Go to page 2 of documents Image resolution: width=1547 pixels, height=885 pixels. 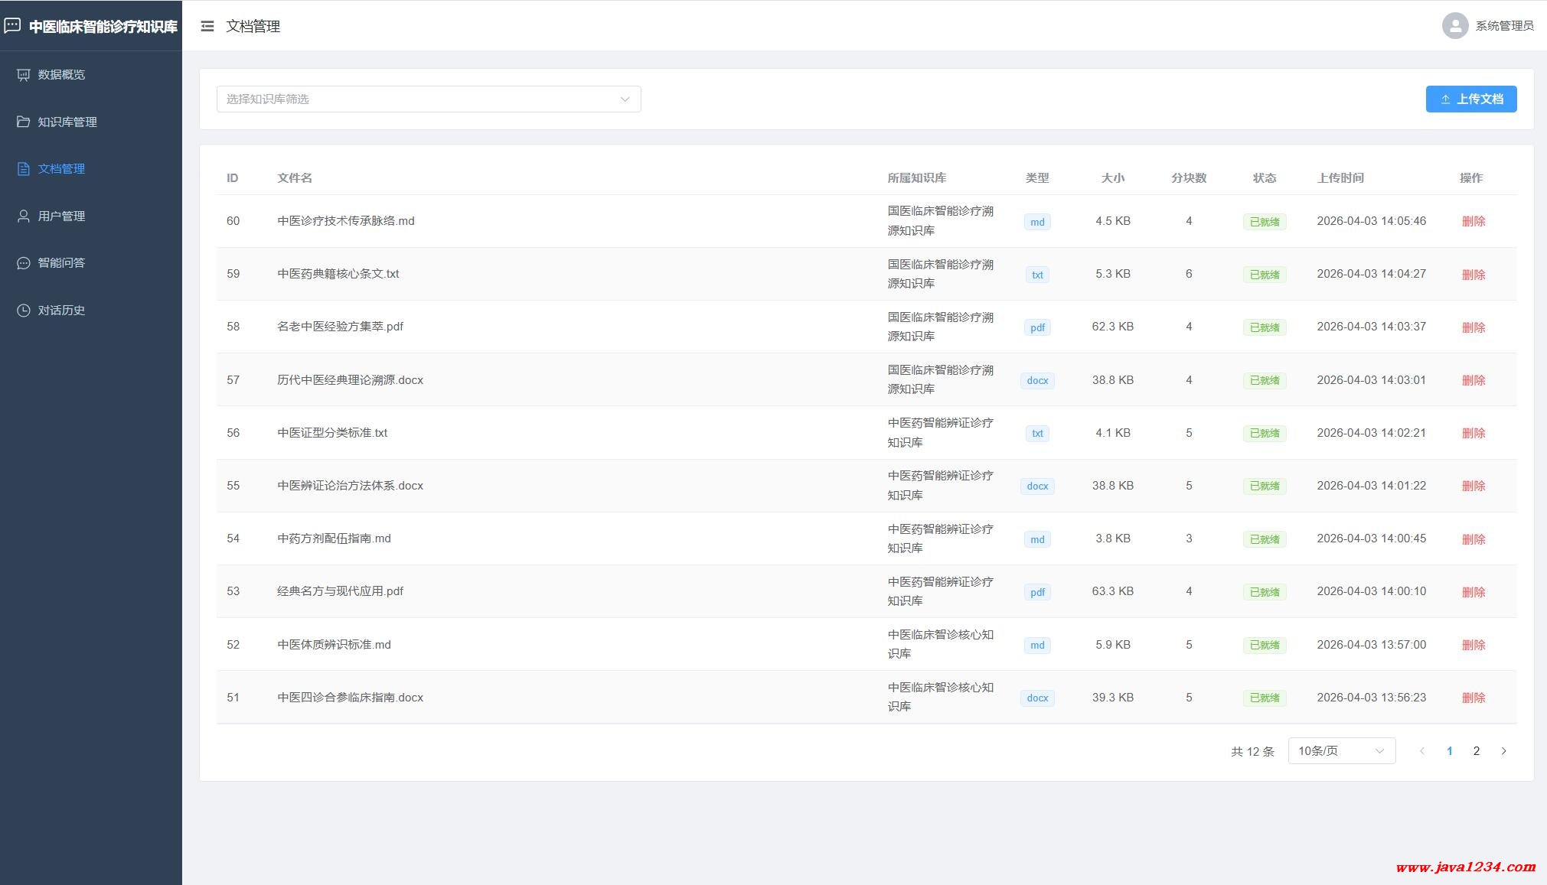pos(1476,751)
